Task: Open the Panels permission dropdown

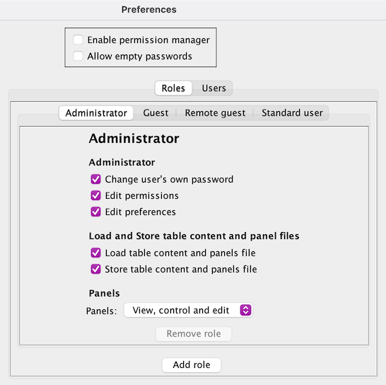Action: [x=188, y=310]
